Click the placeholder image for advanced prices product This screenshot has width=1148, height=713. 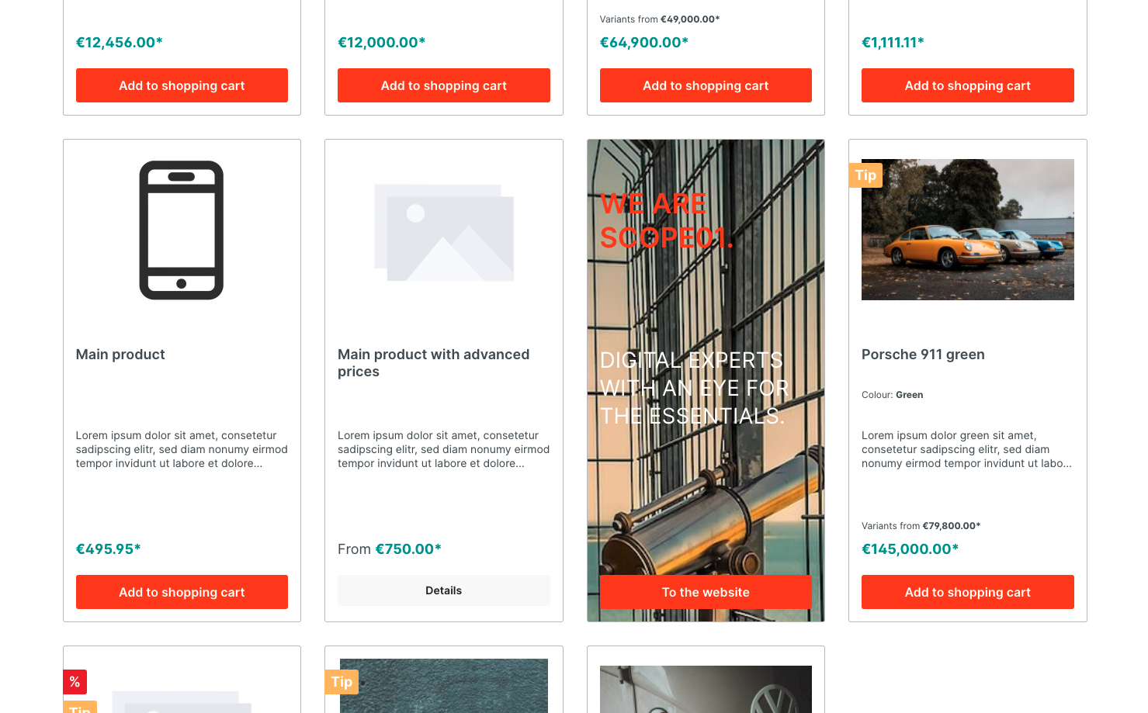pos(444,233)
